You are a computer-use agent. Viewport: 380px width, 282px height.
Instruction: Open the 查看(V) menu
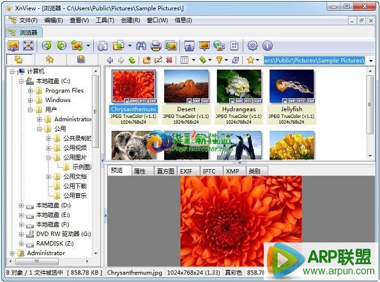(79, 20)
